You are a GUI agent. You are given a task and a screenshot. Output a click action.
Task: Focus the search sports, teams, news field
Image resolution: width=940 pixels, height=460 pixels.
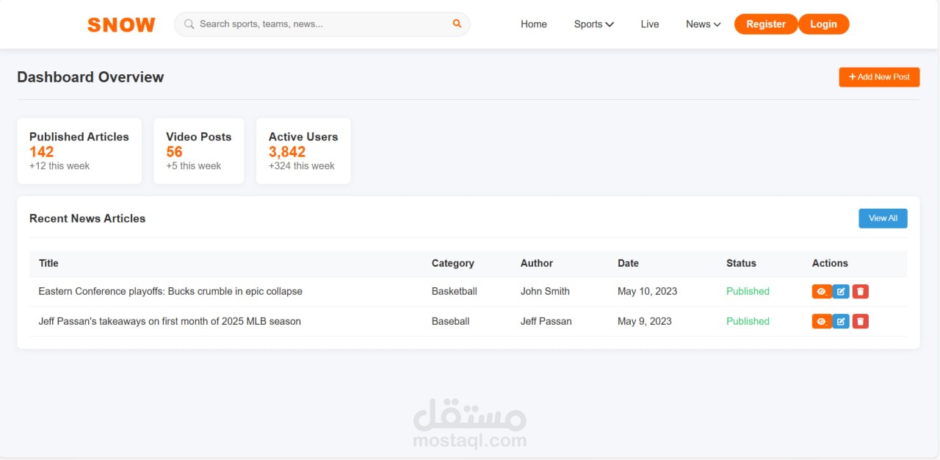pyautogui.click(x=322, y=24)
